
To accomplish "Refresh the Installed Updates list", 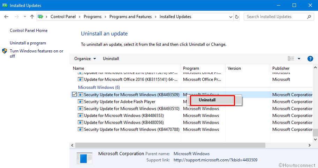I will [x=236, y=17].
